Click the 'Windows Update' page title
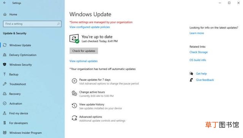This screenshot has width=243, height=138. point(90,14)
